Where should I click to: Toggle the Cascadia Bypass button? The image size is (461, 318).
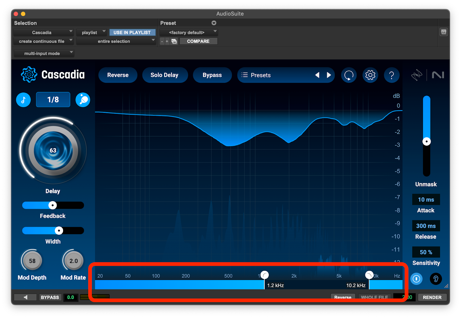(x=212, y=75)
